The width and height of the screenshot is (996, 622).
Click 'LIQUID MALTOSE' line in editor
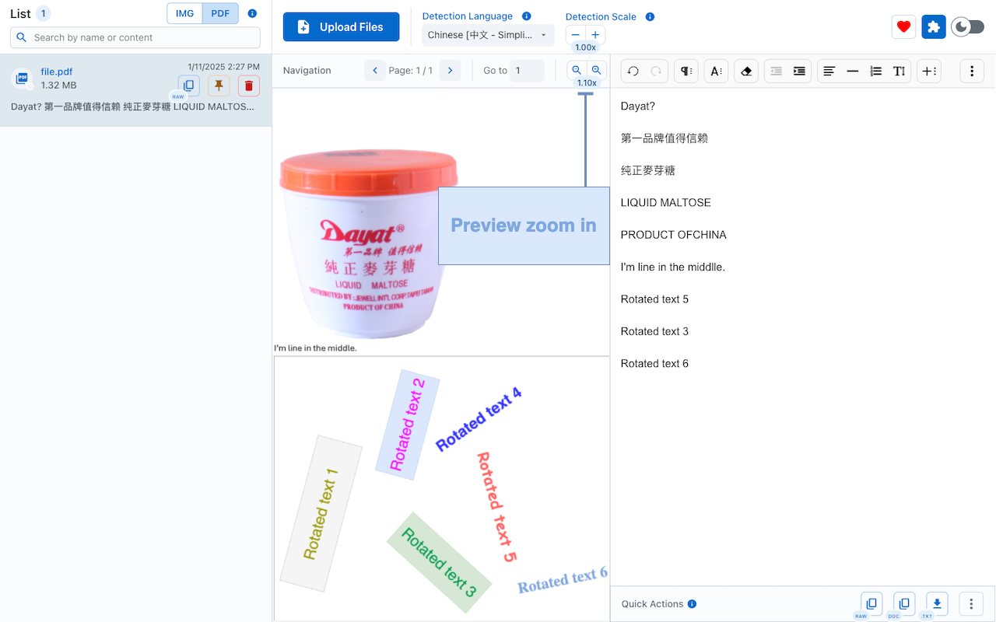[666, 203]
